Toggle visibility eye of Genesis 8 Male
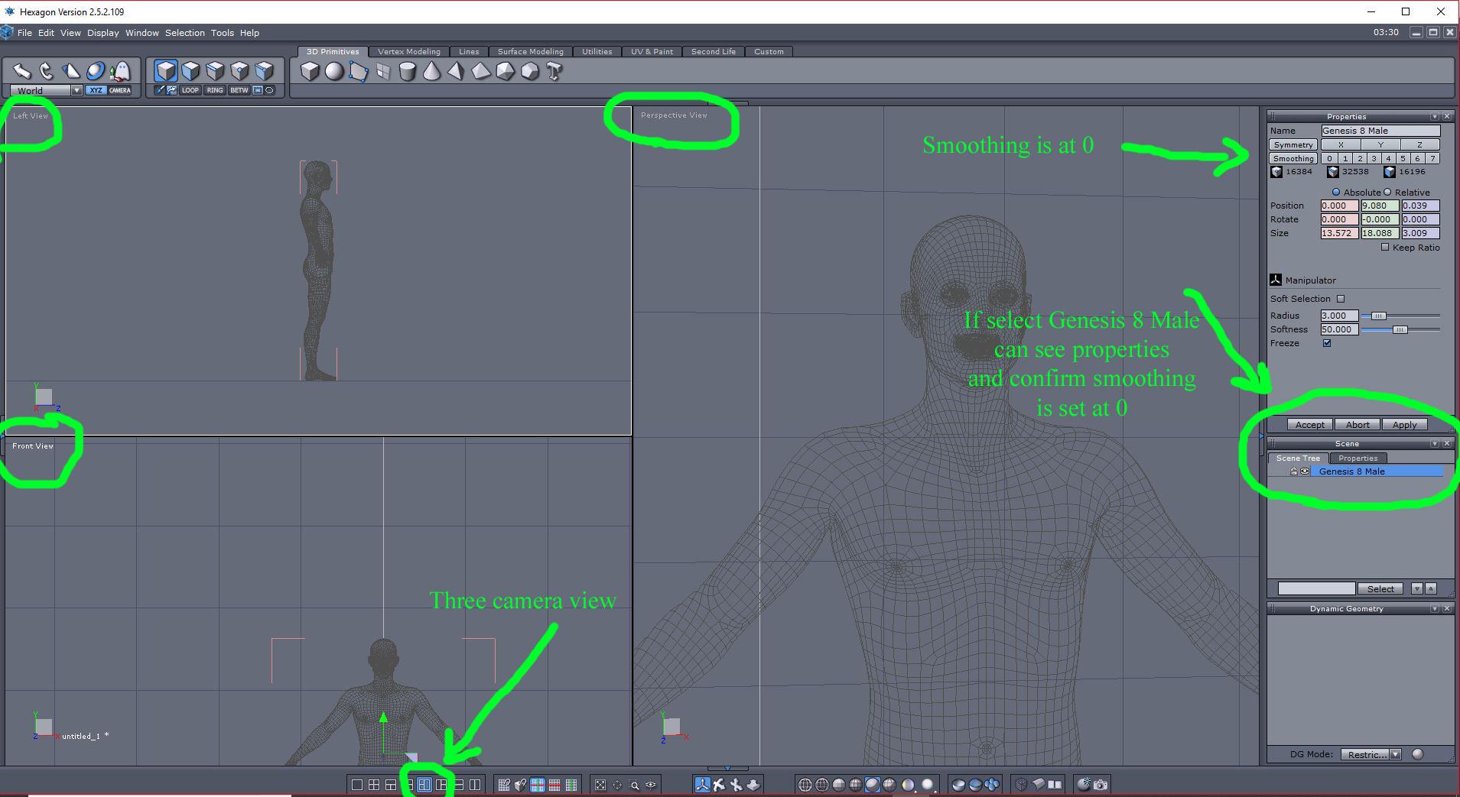This screenshot has width=1460, height=797. coord(1305,471)
